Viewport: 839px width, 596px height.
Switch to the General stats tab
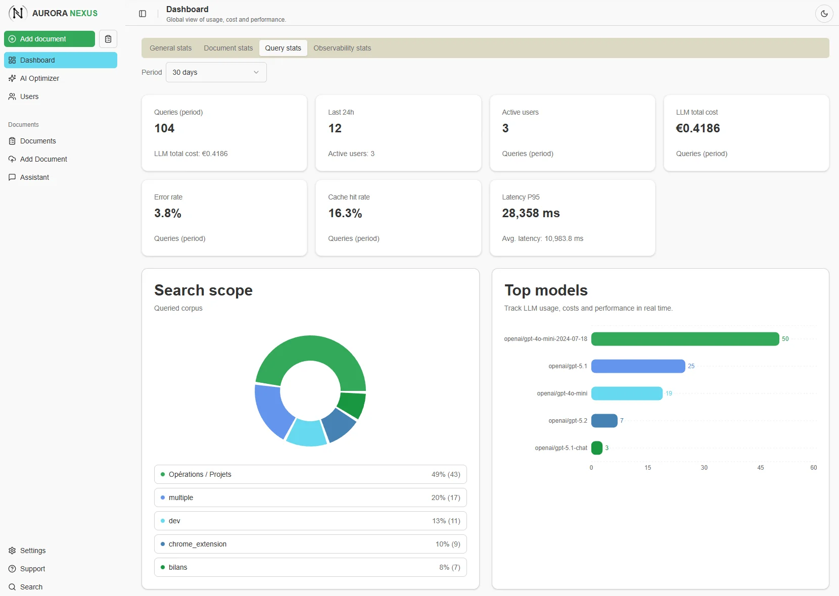pos(170,48)
